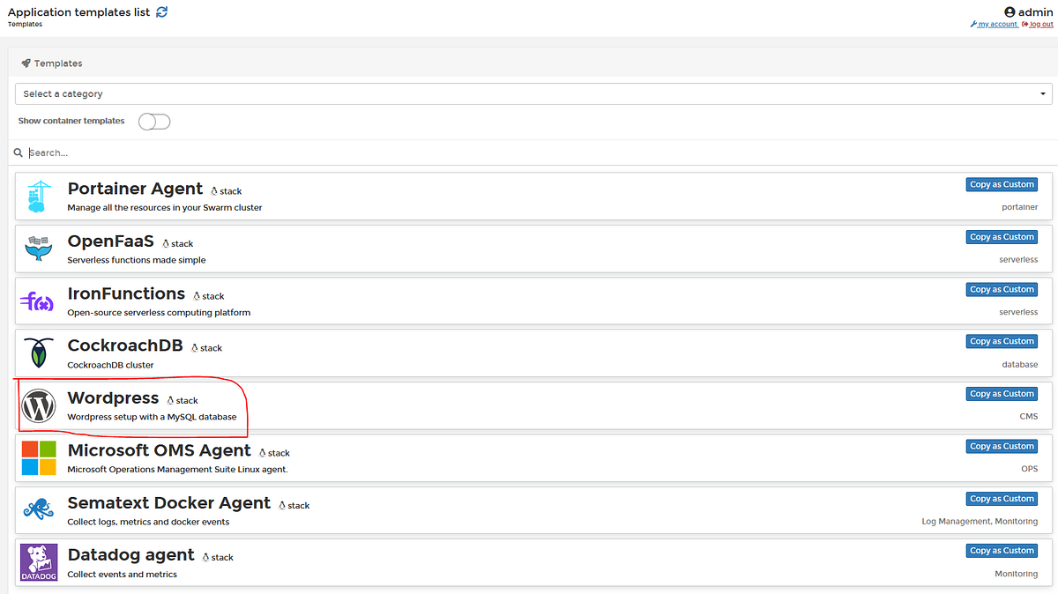1058x594 pixels.
Task: Click 'Log Management, Monitoring' category label
Action: click(x=980, y=521)
